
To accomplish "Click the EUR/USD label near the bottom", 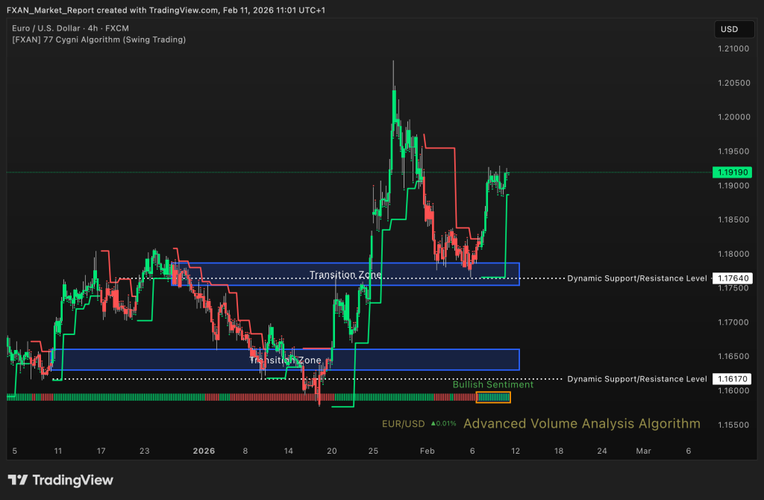I will [403, 424].
